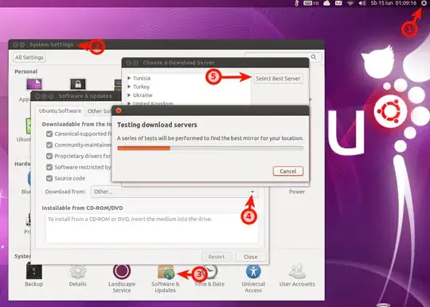Open the padlock Brightness & Lock icon
The image size is (430, 307).
pyautogui.click(x=78, y=84)
